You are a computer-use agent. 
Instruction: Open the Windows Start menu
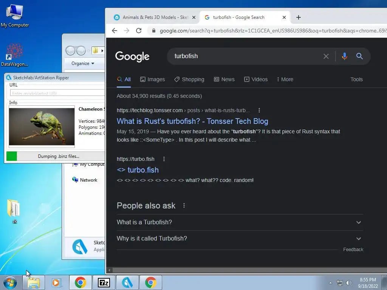10,282
